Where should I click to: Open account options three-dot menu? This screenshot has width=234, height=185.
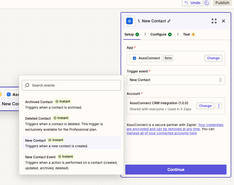pyautogui.click(x=219, y=106)
